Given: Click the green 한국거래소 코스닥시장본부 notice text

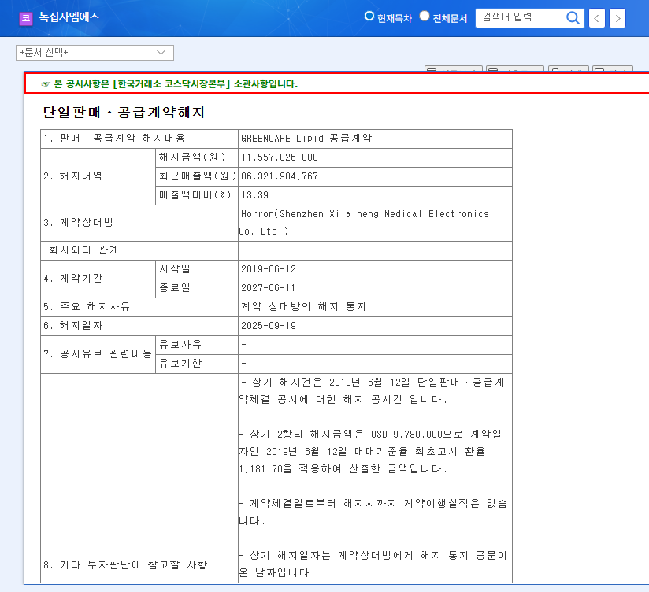Looking at the screenshot, I should pos(176,84).
